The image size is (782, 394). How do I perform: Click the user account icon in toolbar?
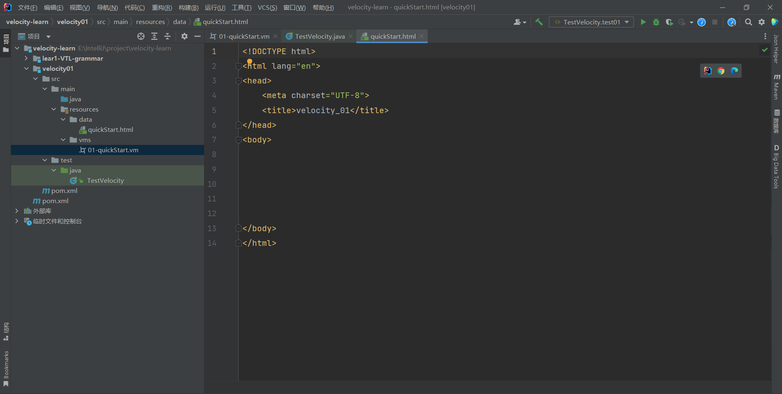[520, 22]
